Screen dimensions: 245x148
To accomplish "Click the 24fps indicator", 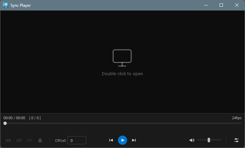I will click(237, 118).
